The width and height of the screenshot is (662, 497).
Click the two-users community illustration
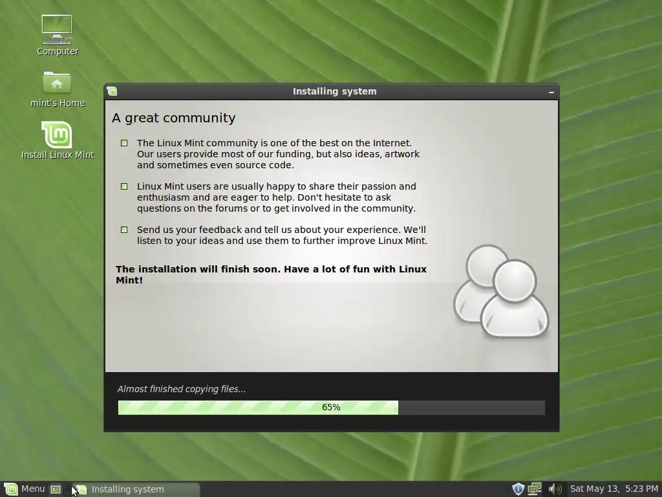coord(501,291)
